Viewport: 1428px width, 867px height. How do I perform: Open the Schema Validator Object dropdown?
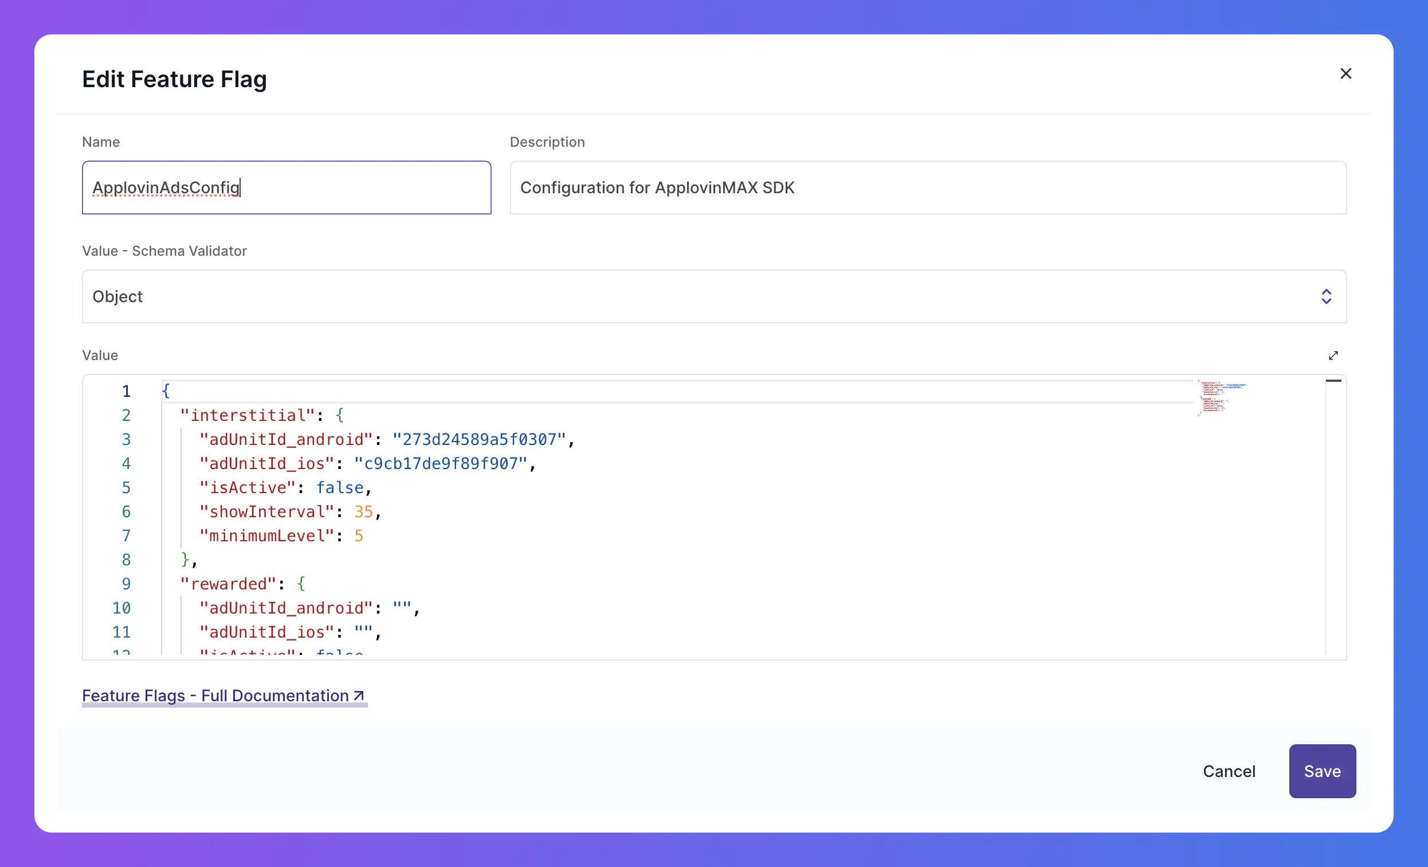pos(714,296)
